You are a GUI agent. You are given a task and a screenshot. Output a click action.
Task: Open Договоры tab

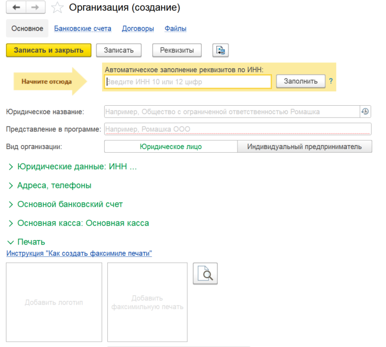[138, 28]
